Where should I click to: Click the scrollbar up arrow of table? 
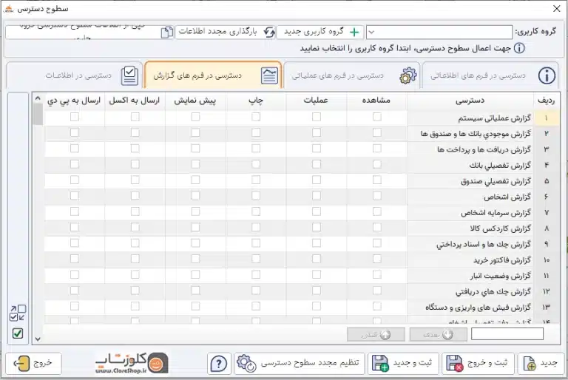(x=38, y=98)
